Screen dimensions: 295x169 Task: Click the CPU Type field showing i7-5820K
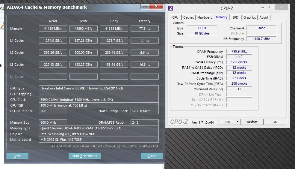99,88
